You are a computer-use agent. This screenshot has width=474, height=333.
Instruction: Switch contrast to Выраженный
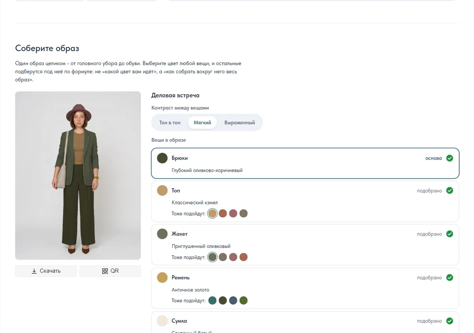[240, 123]
